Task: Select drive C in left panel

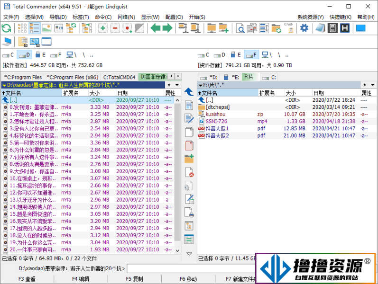Action: tap(8, 55)
